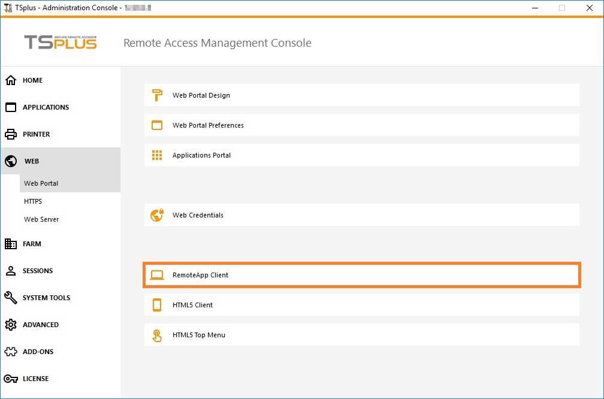Click the Sessions user icon
The width and height of the screenshot is (604, 399).
coord(11,271)
